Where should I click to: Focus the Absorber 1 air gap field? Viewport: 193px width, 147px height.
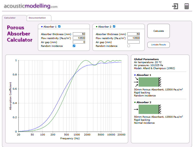(79, 42)
